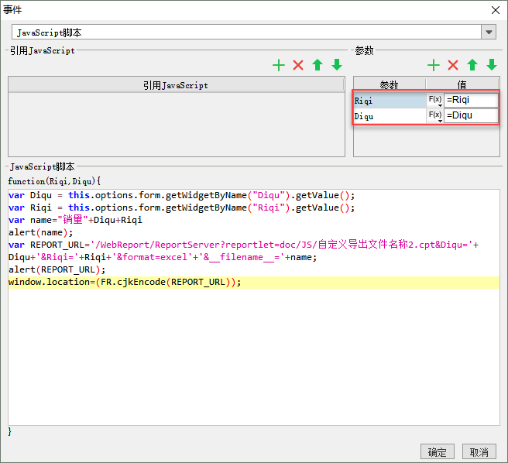Delete the selected referenced JavaScript entry
This screenshot has width=508, height=463.
pos(298,65)
